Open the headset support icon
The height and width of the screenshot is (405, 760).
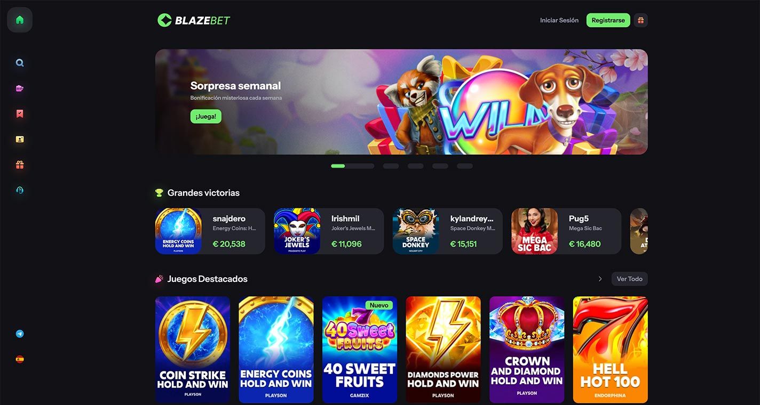click(20, 190)
